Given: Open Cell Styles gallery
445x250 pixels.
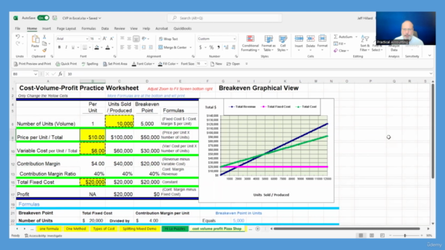Looking at the screenshot, I should click(x=283, y=43).
